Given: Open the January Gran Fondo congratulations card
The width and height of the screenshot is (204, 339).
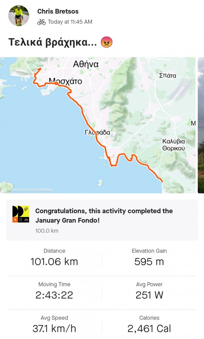Looking at the screenshot, I should point(102,220).
